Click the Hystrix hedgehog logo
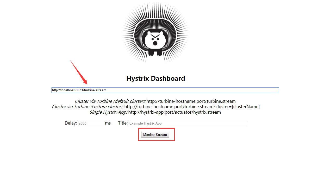This screenshot has height=171, width=312. (x=155, y=32)
